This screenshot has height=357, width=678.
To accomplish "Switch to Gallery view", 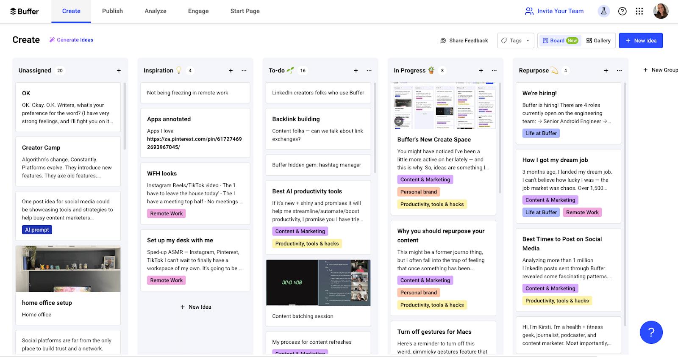I will [x=598, y=41].
